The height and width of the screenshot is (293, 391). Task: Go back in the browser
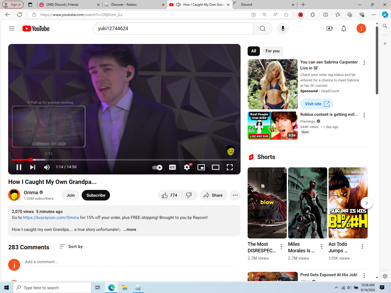click(x=8, y=15)
